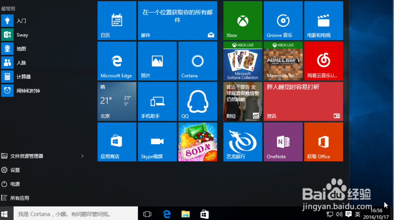Screen dimensions: 394x220
Task: Open Store from the taskbar
Action: (x=204, y=214)
